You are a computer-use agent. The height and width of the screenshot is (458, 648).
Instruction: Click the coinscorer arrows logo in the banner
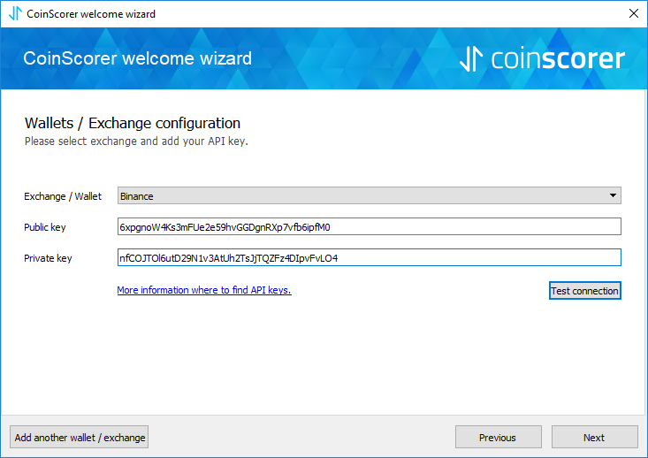click(471, 58)
